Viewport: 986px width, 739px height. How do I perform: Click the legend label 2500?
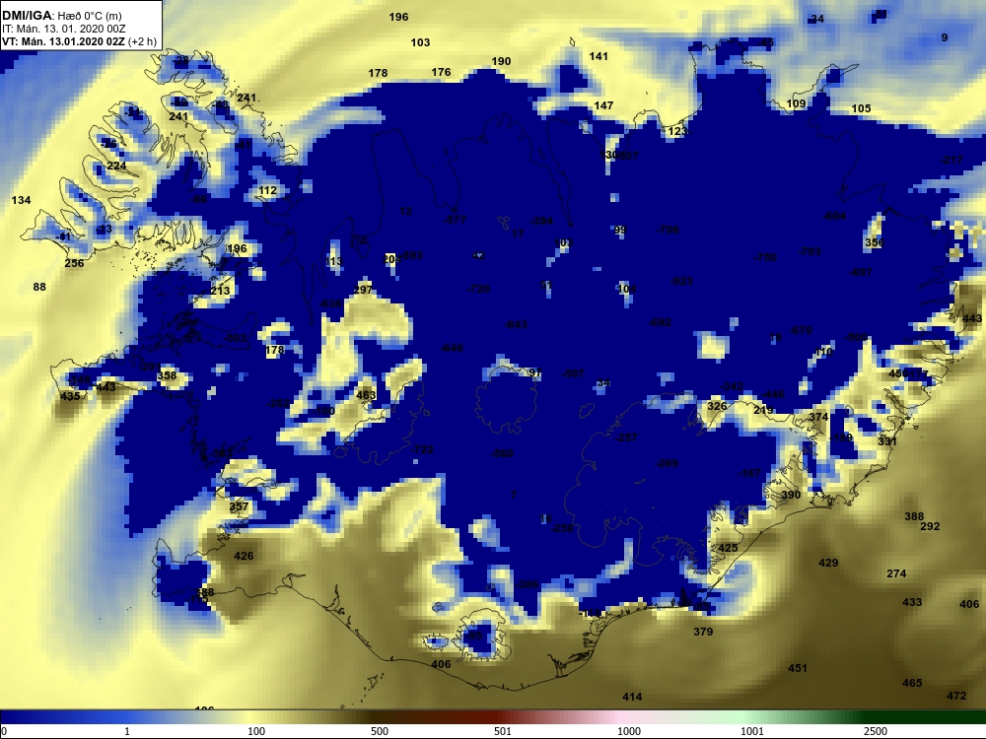[876, 731]
